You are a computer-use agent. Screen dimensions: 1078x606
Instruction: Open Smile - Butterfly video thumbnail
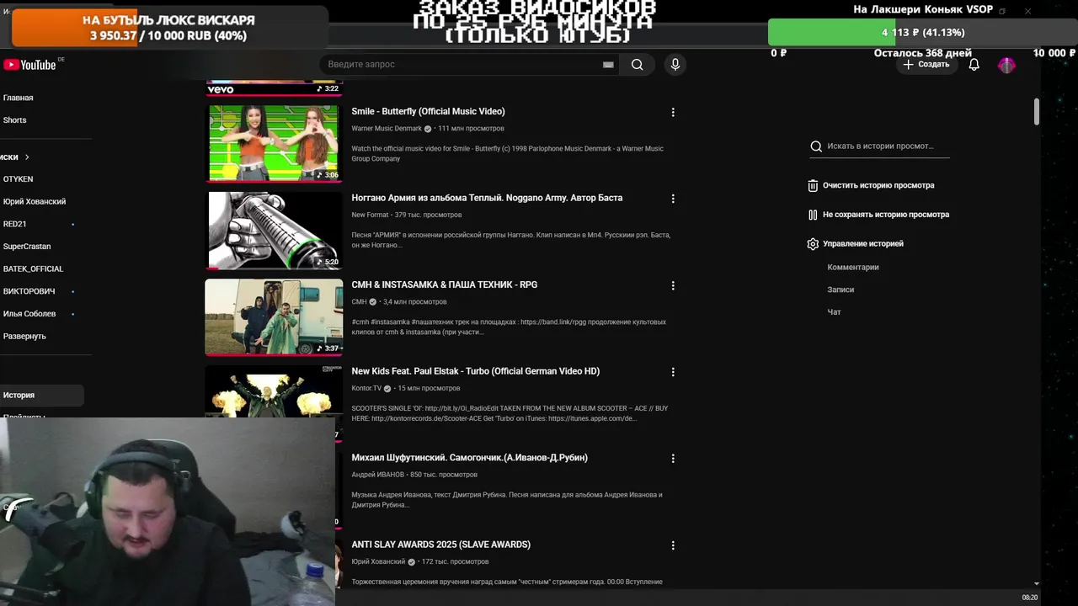[x=274, y=143]
